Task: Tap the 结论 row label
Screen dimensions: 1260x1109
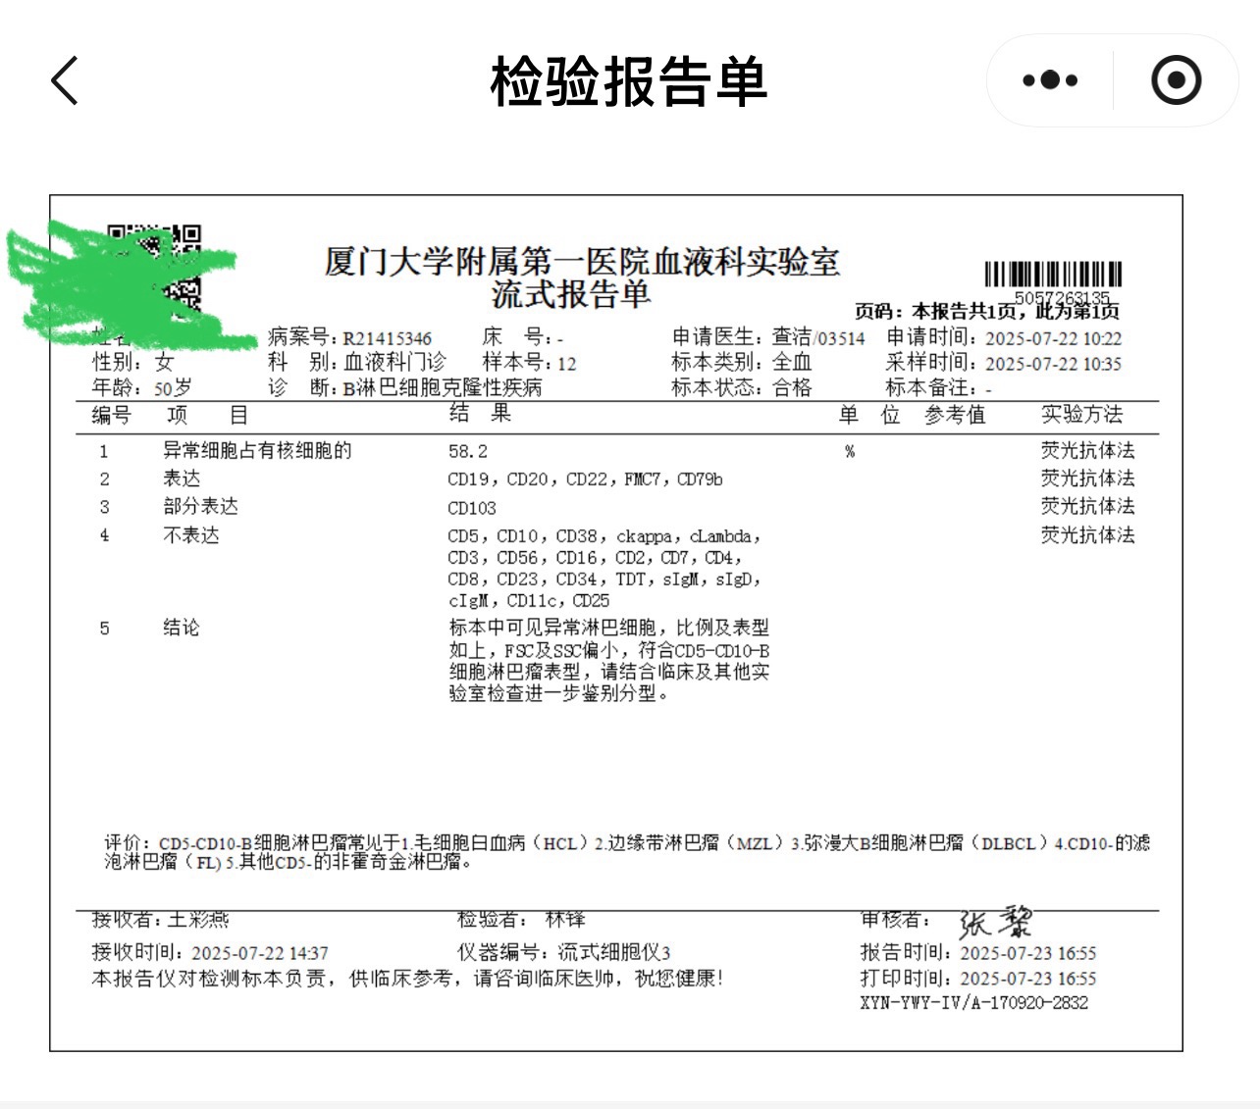Action: (x=181, y=628)
